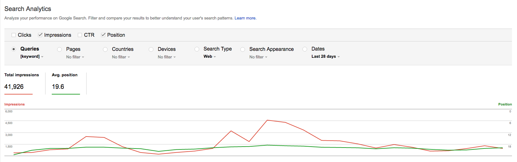Select the Queries radio button
This screenshot has height=162, width=517.
click(x=13, y=49)
